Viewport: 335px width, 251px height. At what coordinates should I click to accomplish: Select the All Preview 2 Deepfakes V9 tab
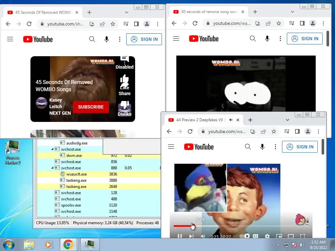204,120
